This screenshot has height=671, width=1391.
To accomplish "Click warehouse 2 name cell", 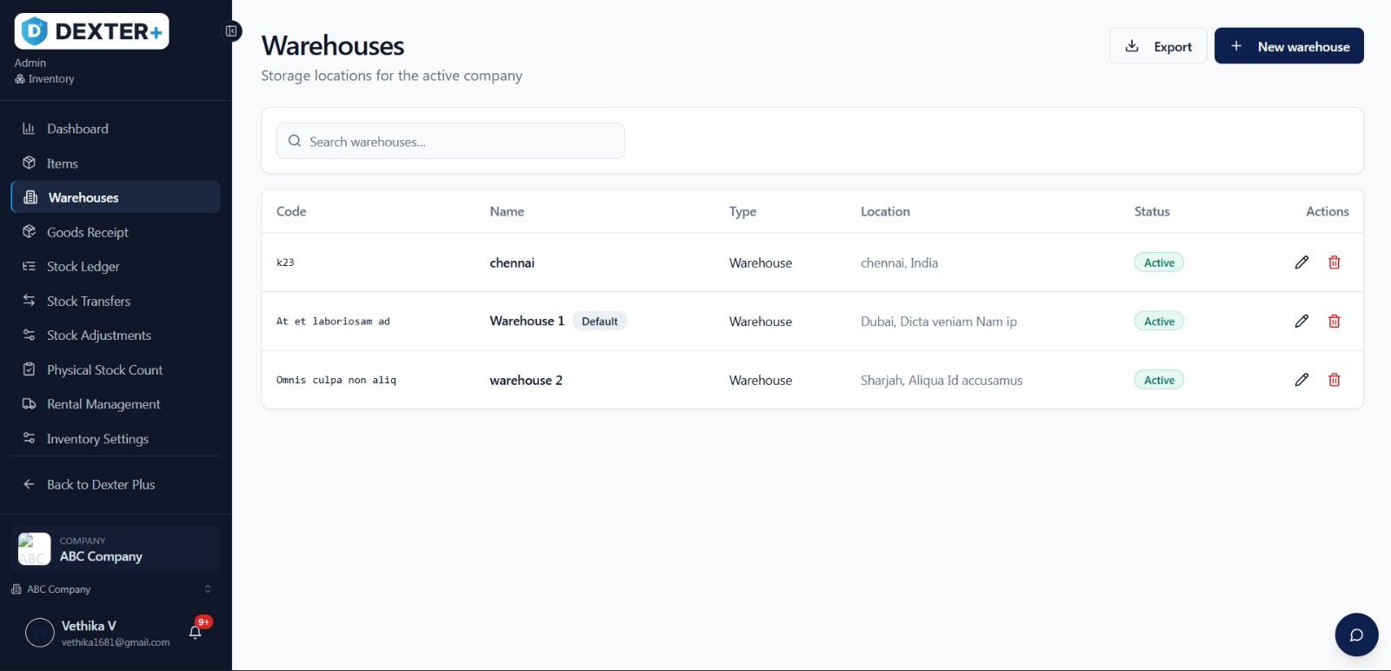I will pyautogui.click(x=526, y=380).
